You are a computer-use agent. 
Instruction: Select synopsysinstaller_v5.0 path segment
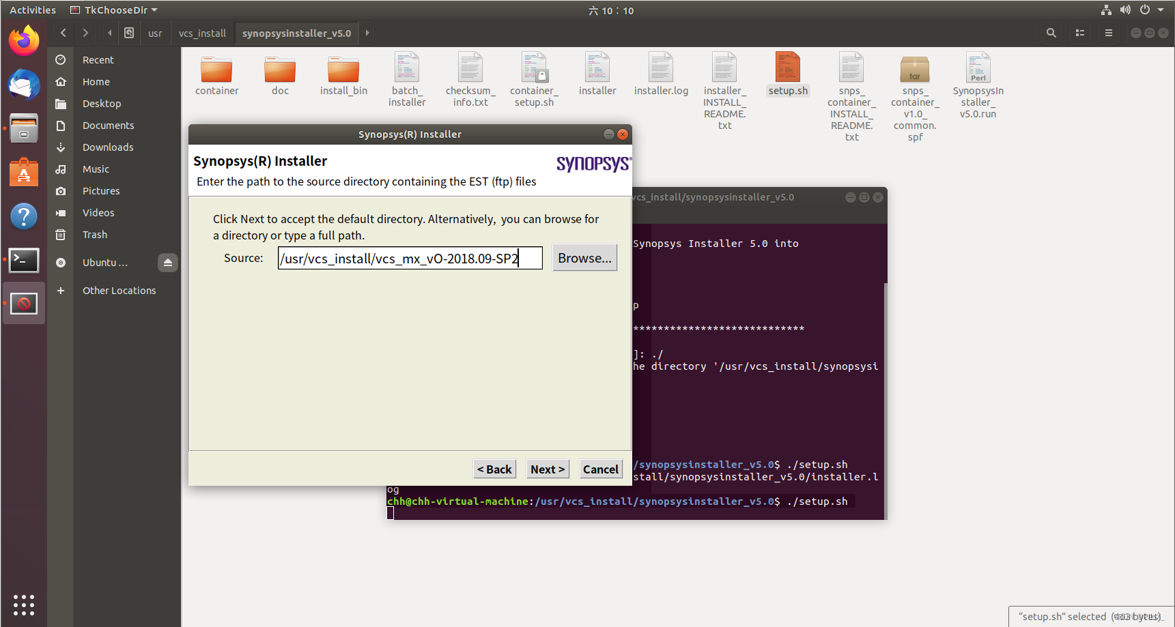(296, 33)
